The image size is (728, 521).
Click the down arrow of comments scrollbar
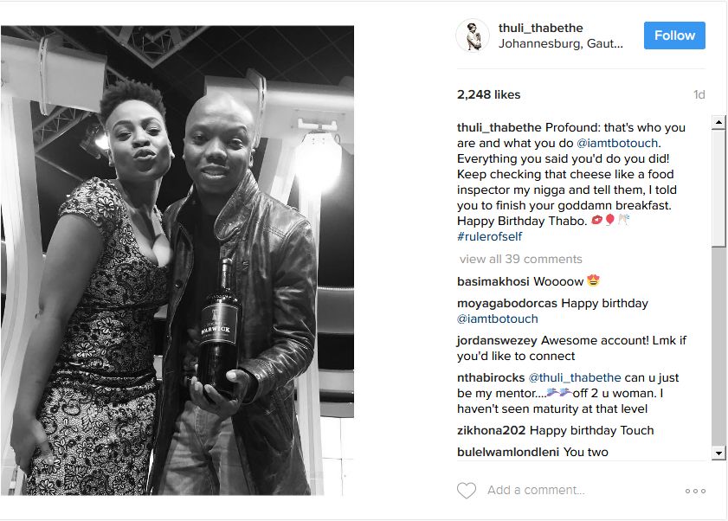click(x=718, y=453)
